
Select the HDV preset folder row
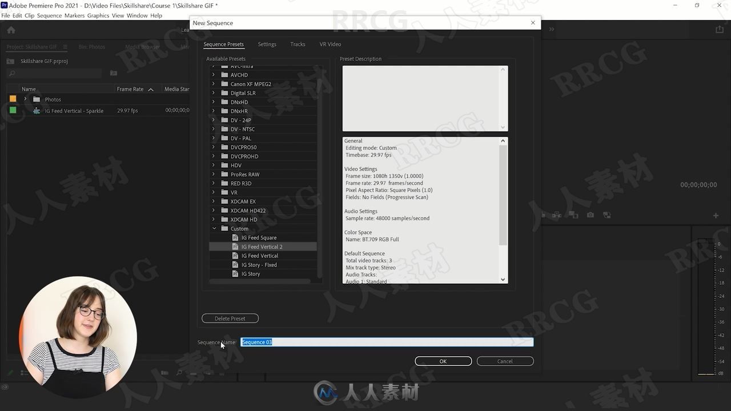coord(263,166)
